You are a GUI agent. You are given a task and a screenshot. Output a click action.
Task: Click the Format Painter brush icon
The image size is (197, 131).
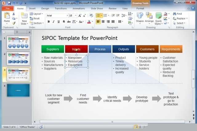[x=14, y=23]
